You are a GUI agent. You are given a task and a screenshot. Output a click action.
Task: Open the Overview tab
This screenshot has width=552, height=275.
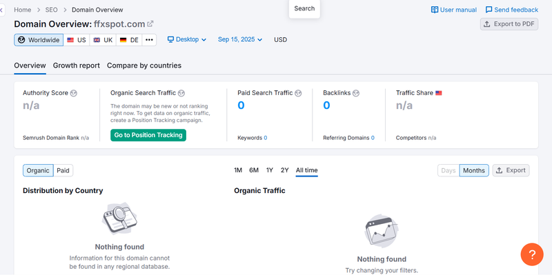tap(30, 65)
